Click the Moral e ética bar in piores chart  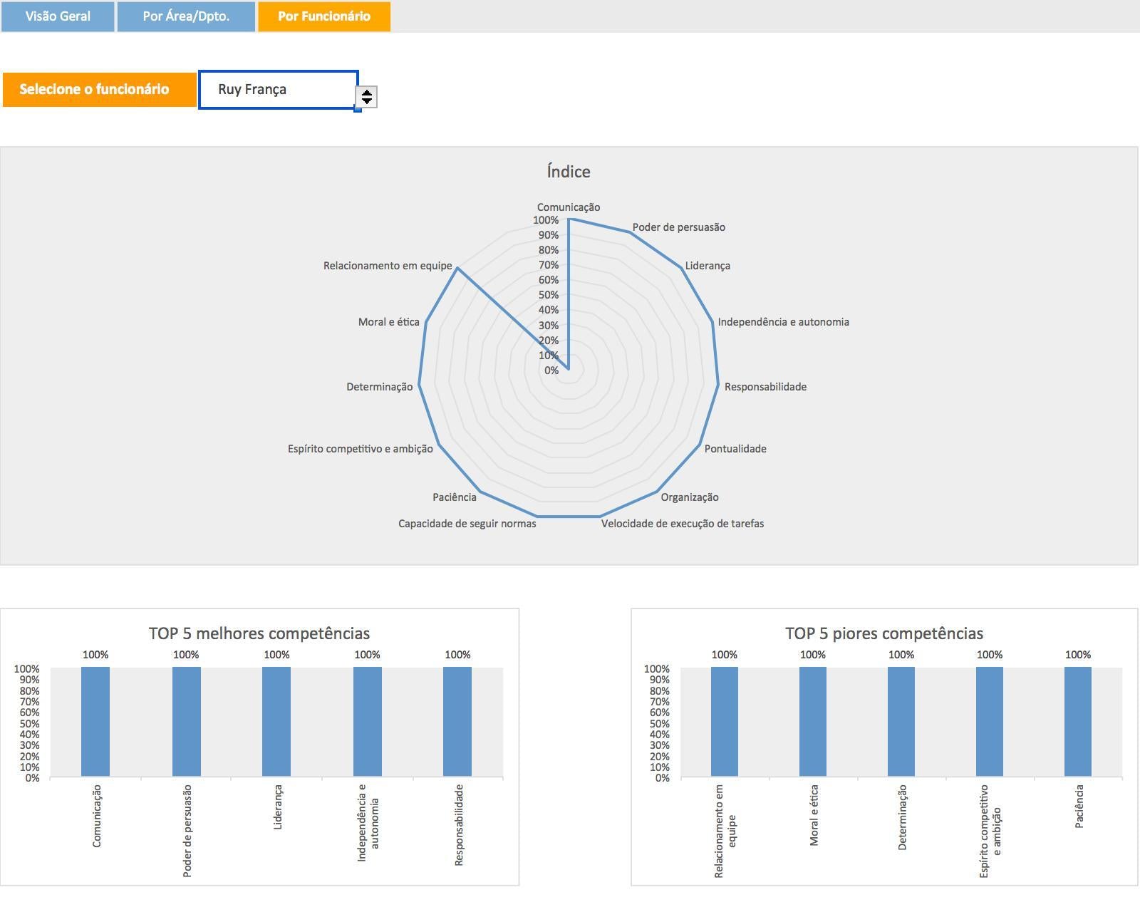coord(813,721)
